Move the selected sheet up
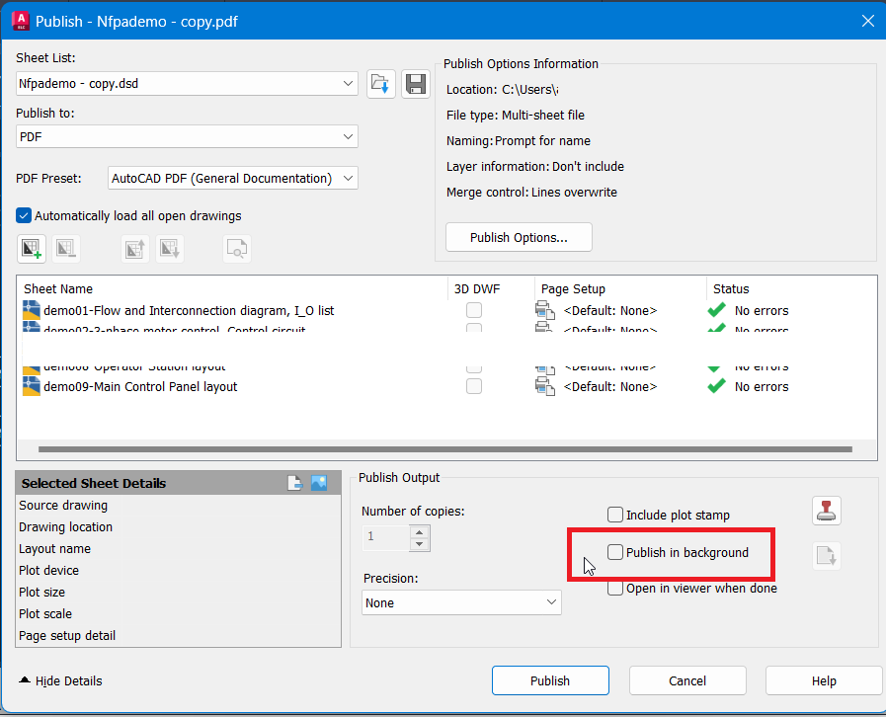Image resolution: width=886 pixels, height=717 pixels. (x=134, y=248)
